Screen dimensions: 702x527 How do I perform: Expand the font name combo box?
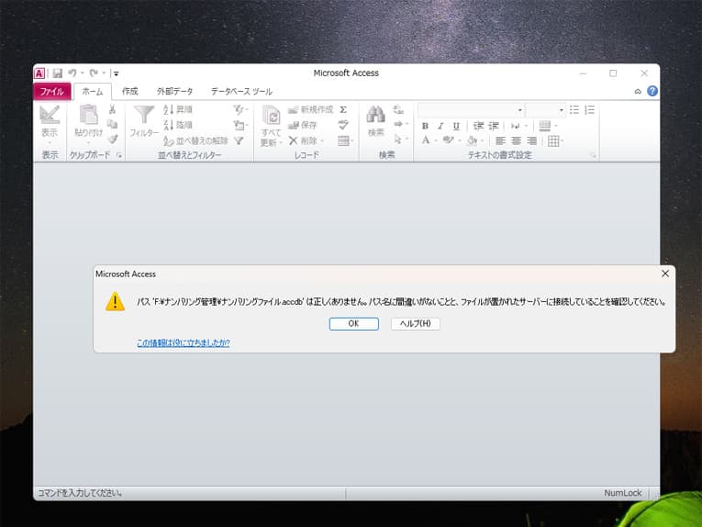click(x=519, y=109)
